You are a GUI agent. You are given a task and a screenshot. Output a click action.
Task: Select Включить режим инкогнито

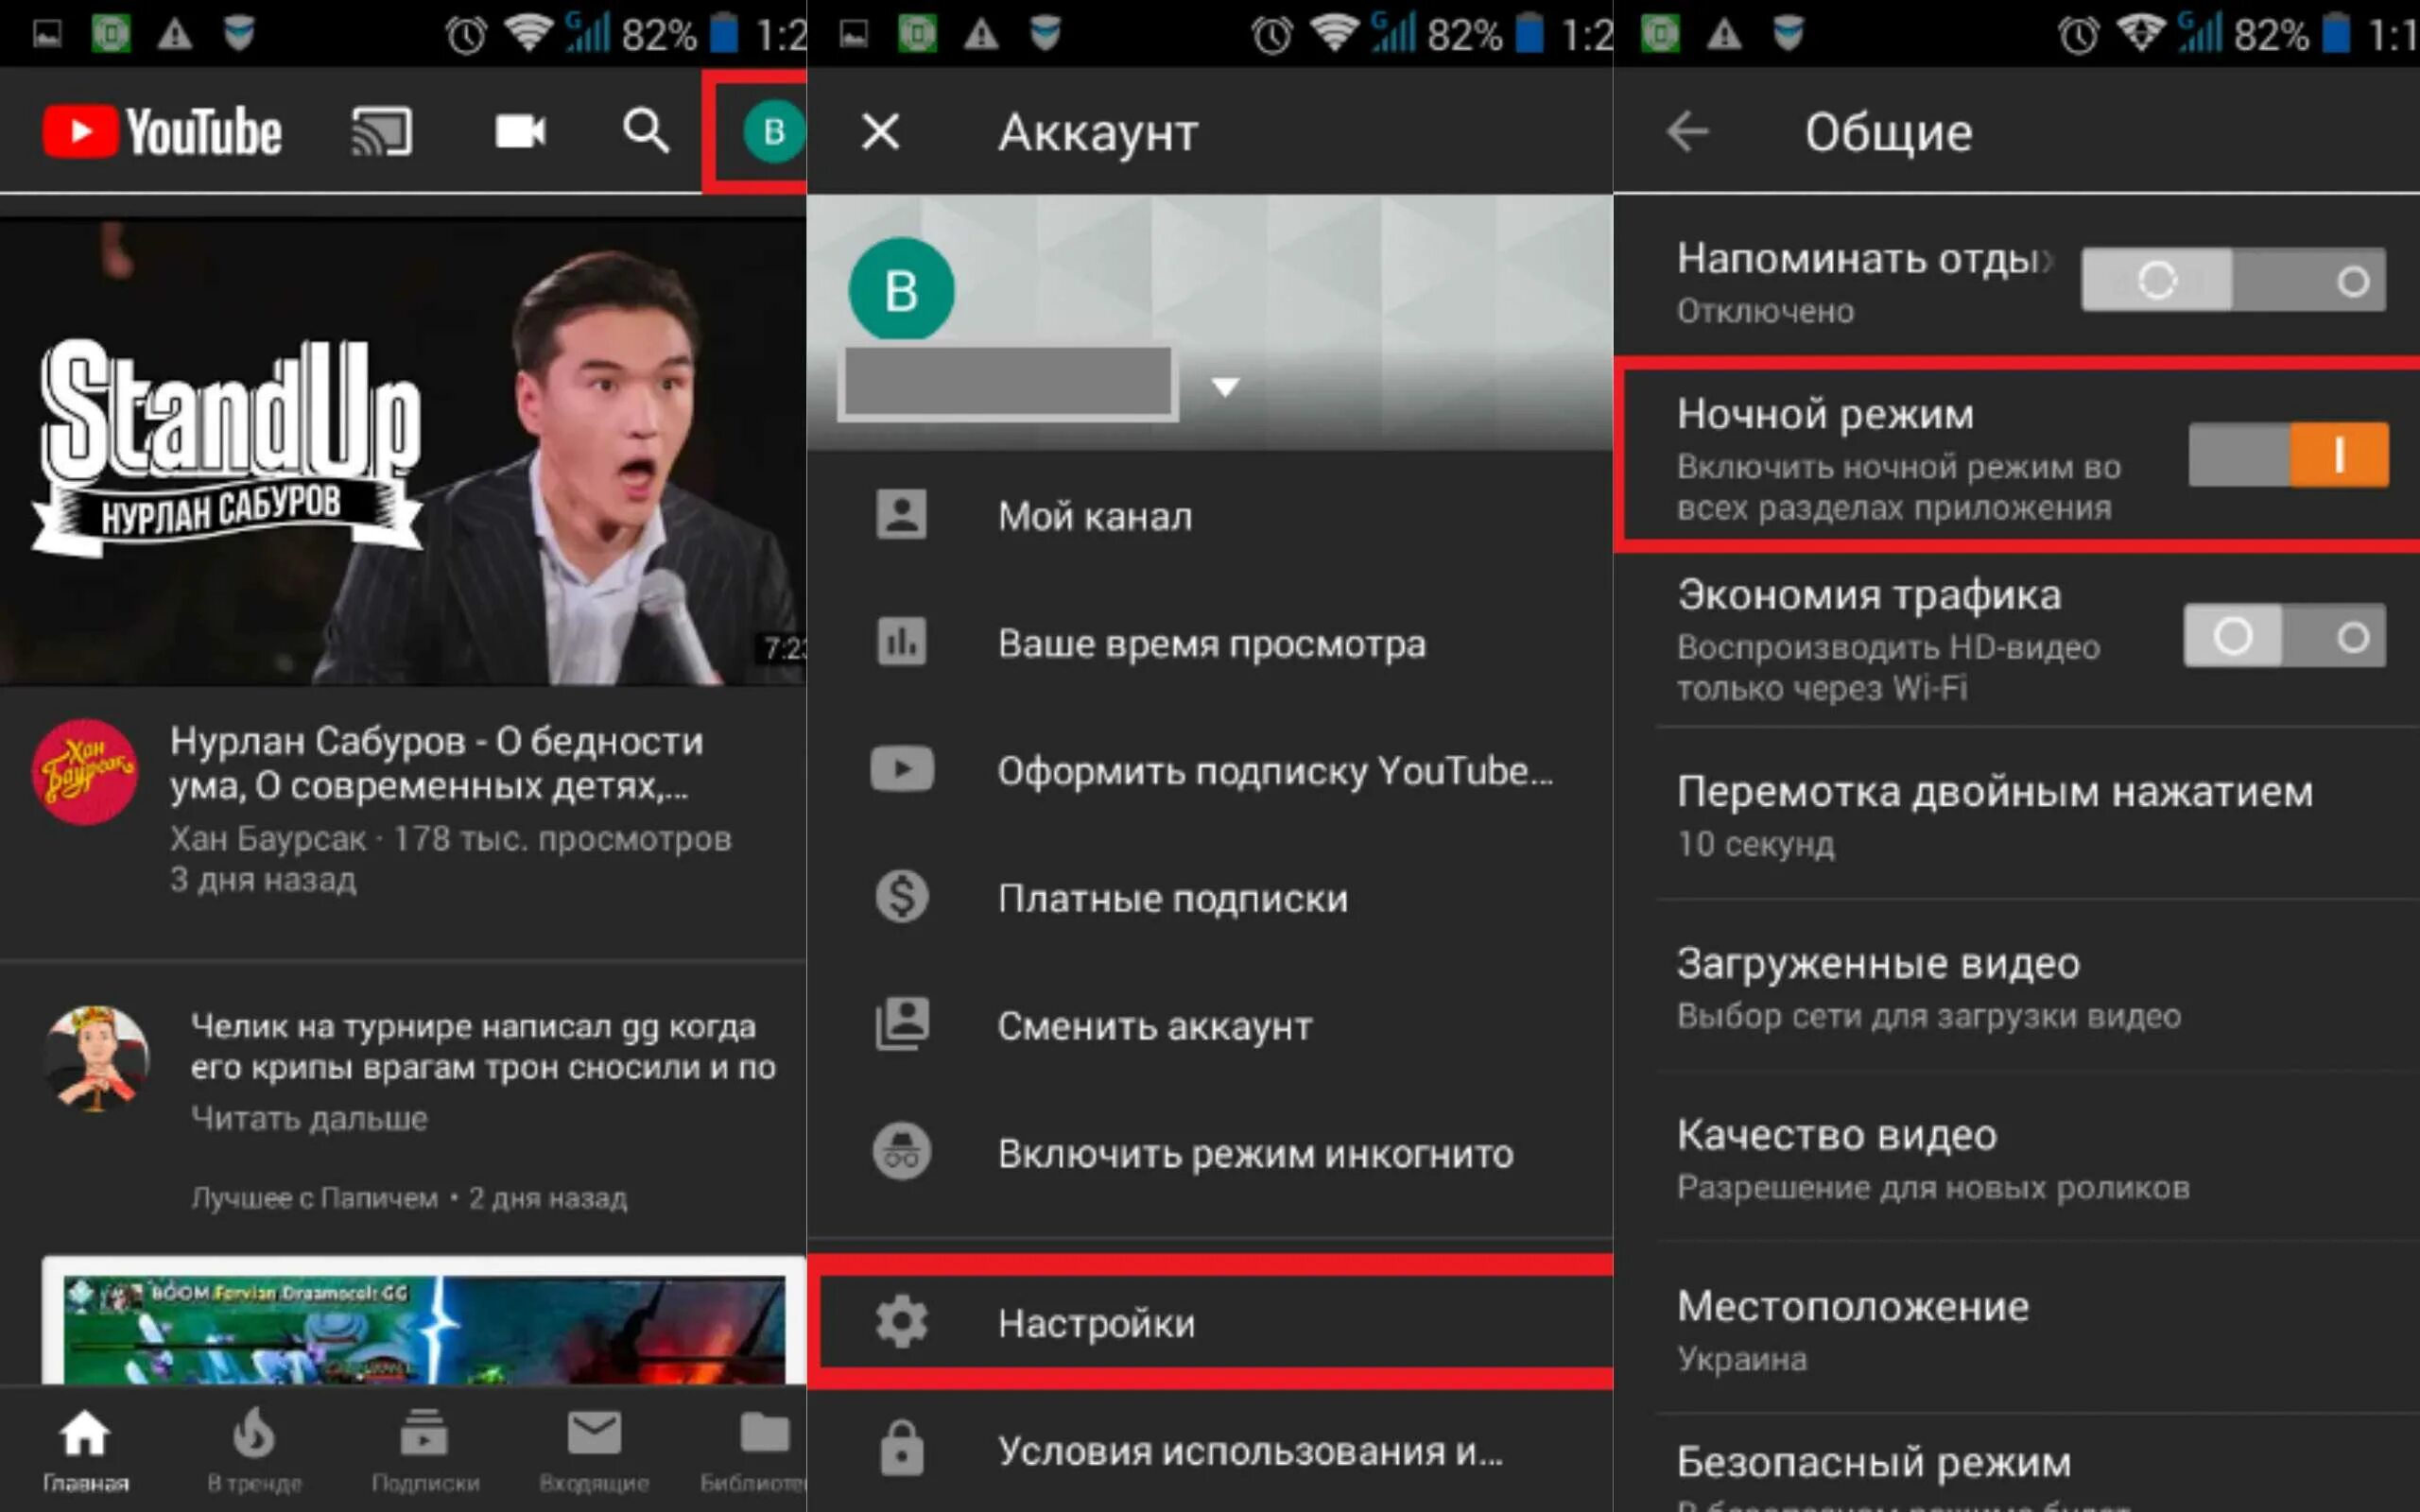point(1254,1153)
